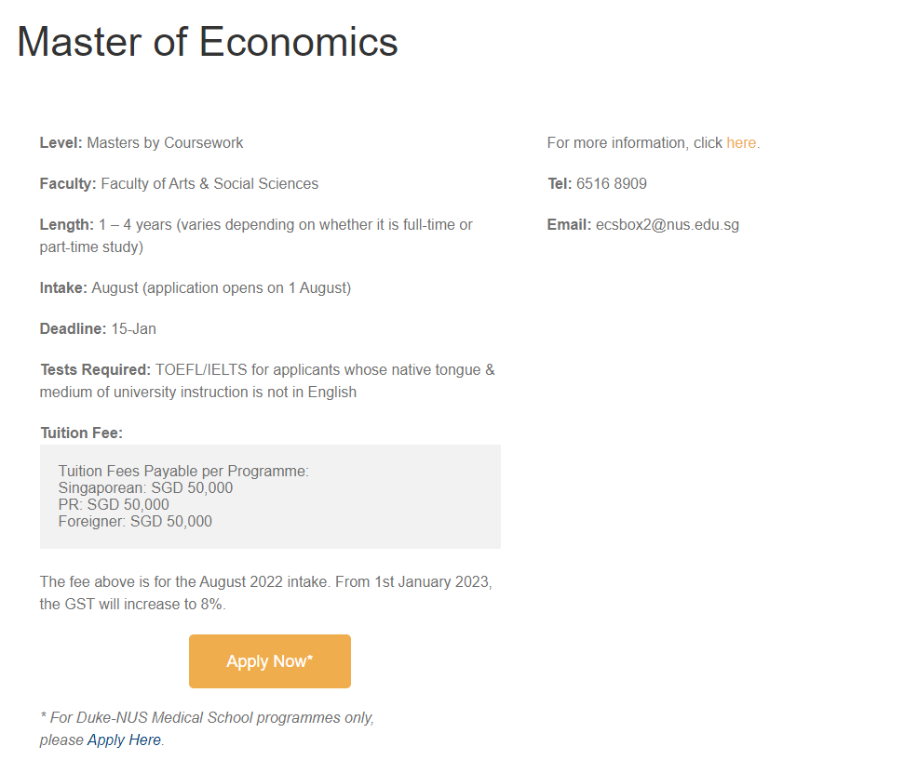Select the Faculty of Arts & Social Sciences text
Viewport: 918px width, 773px height.
209,184
